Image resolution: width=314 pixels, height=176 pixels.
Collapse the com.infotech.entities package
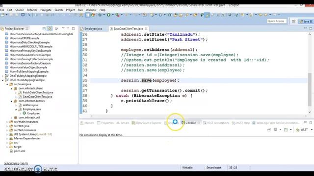pyautogui.click(x=11, y=101)
